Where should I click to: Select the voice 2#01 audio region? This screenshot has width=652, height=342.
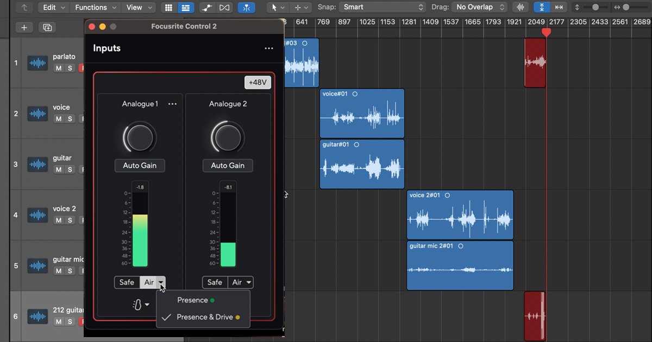tap(460, 215)
